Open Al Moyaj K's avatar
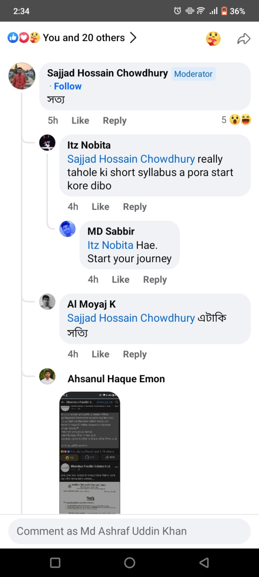This screenshot has width=259, height=577. [x=47, y=302]
